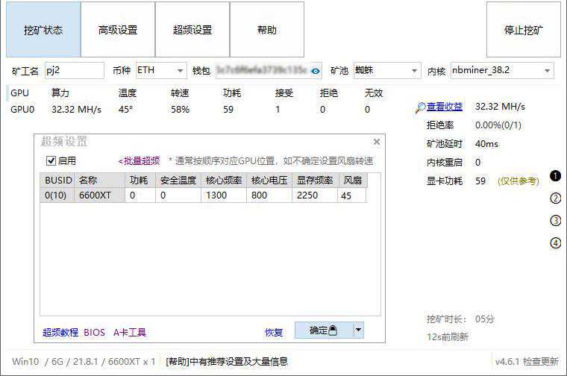Select page indicator number 1
Image resolution: width=567 pixels, height=376 pixels.
(x=555, y=176)
